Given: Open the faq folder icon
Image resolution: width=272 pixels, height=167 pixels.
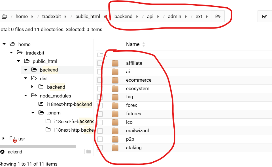Looking at the screenshot, I should 115,97.
